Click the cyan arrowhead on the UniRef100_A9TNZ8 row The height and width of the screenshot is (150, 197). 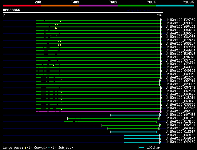coord(160,115)
